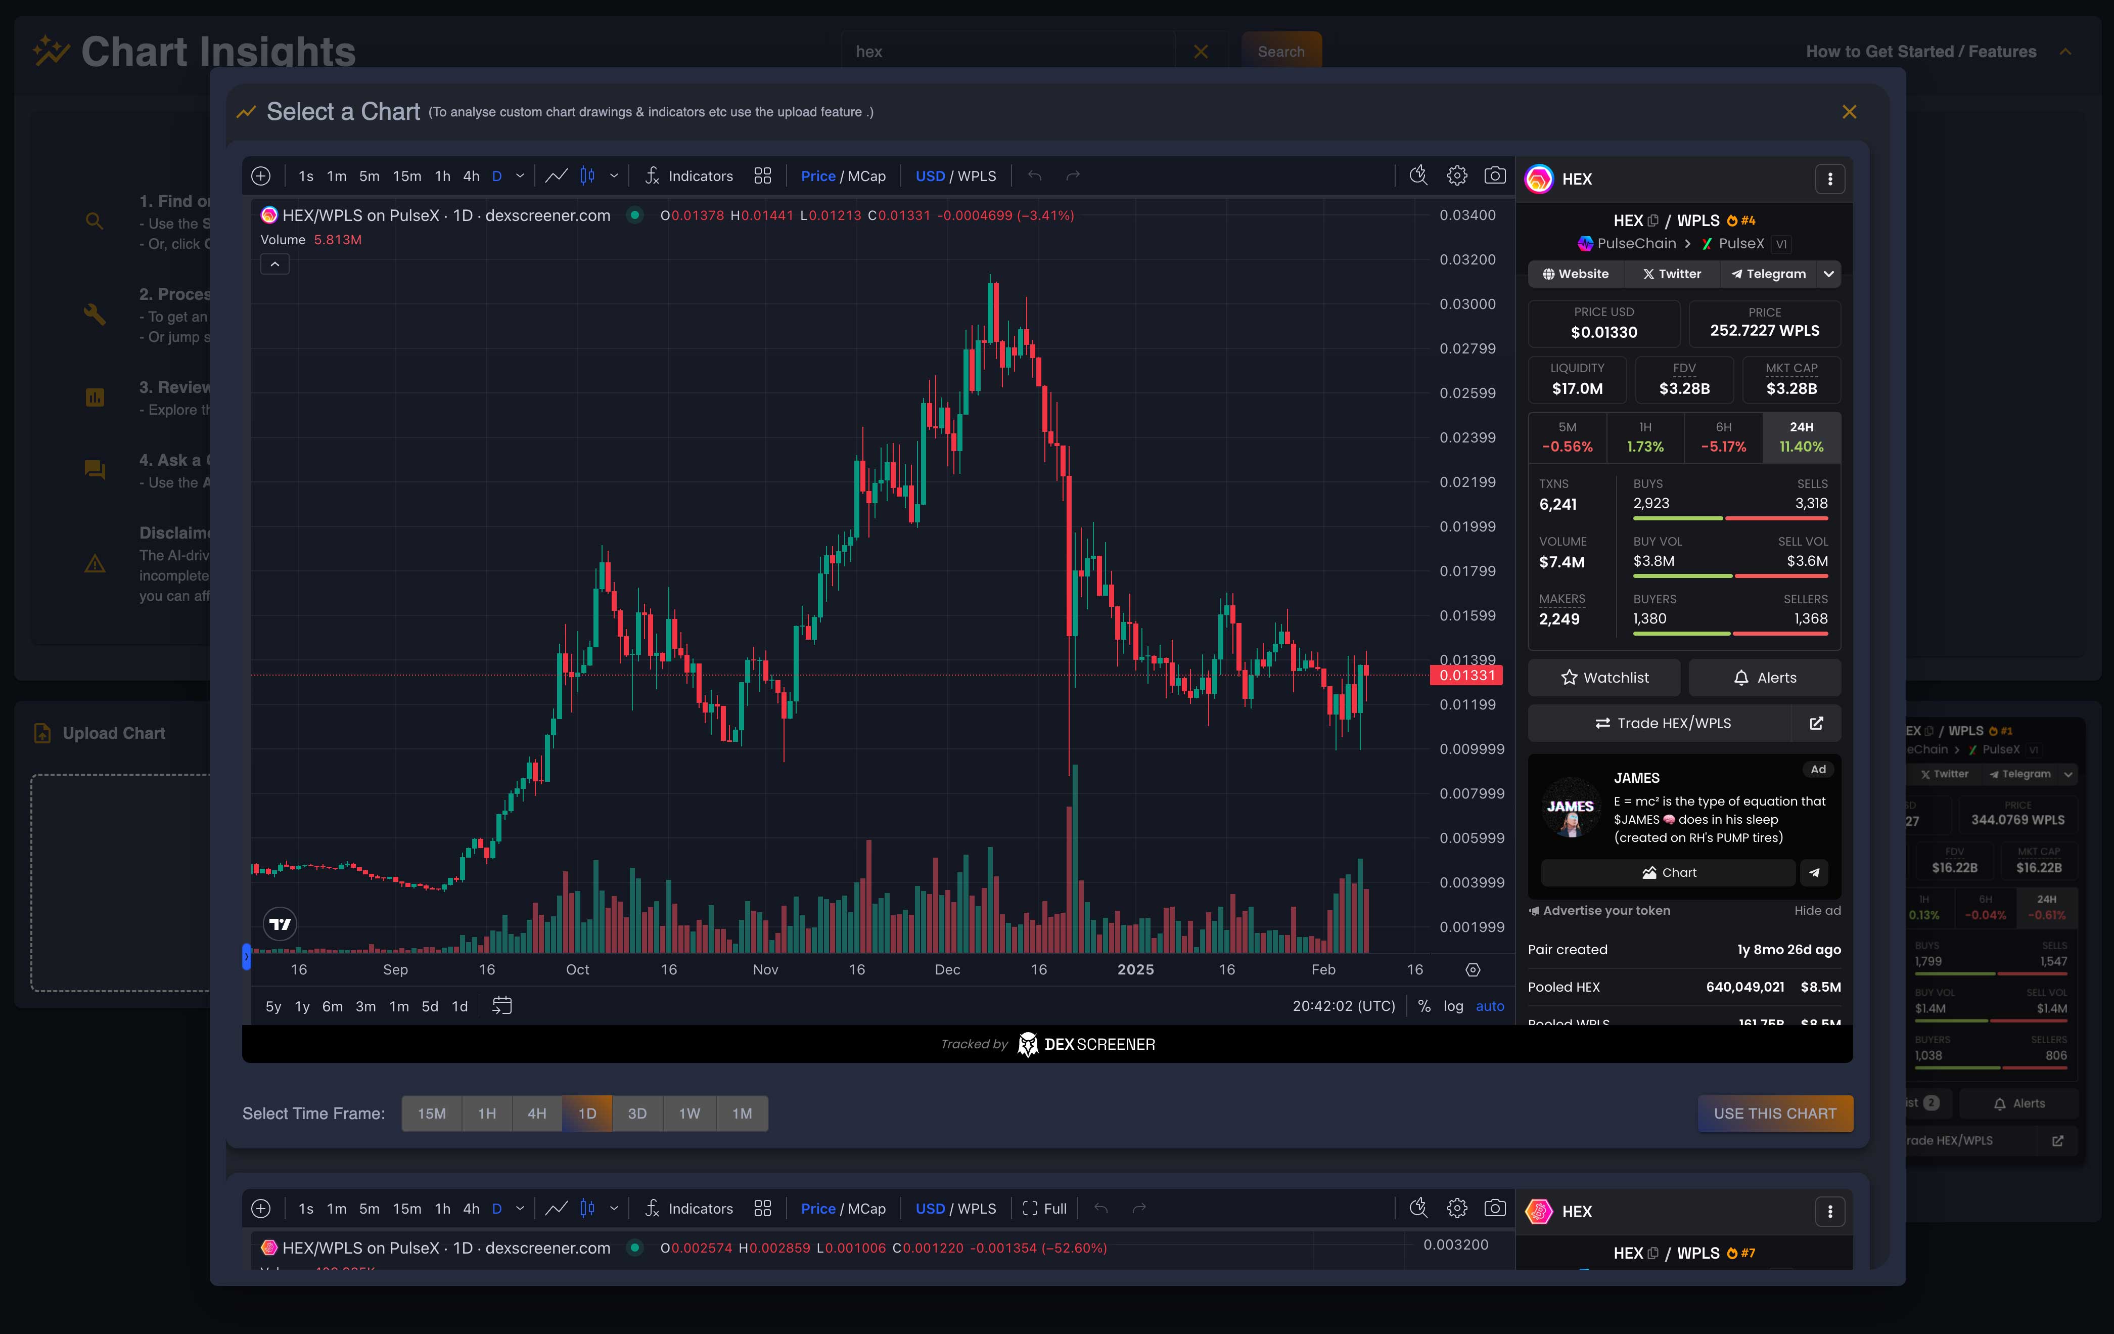Click the TradingView logo watermark on the chart
The width and height of the screenshot is (2114, 1334).
279,923
